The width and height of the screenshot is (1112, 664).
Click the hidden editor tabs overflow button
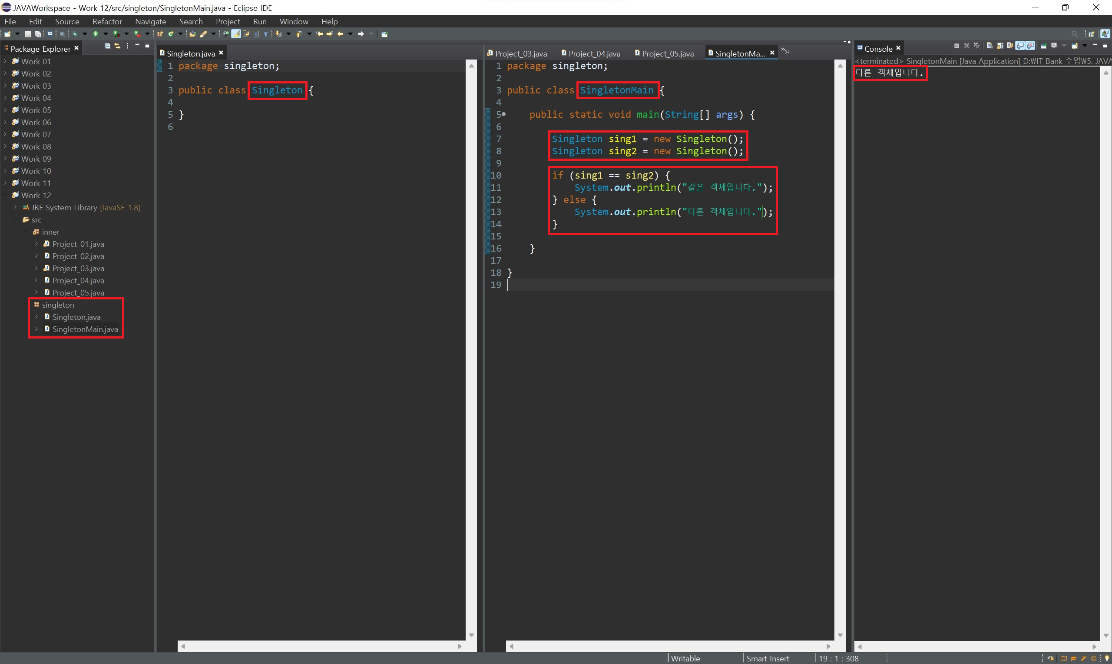click(x=785, y=51)
